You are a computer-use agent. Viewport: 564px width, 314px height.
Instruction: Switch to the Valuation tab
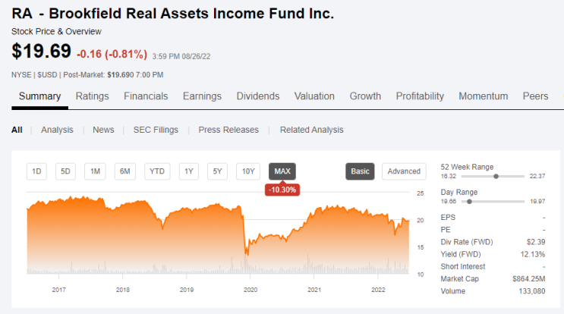[314, 96]
